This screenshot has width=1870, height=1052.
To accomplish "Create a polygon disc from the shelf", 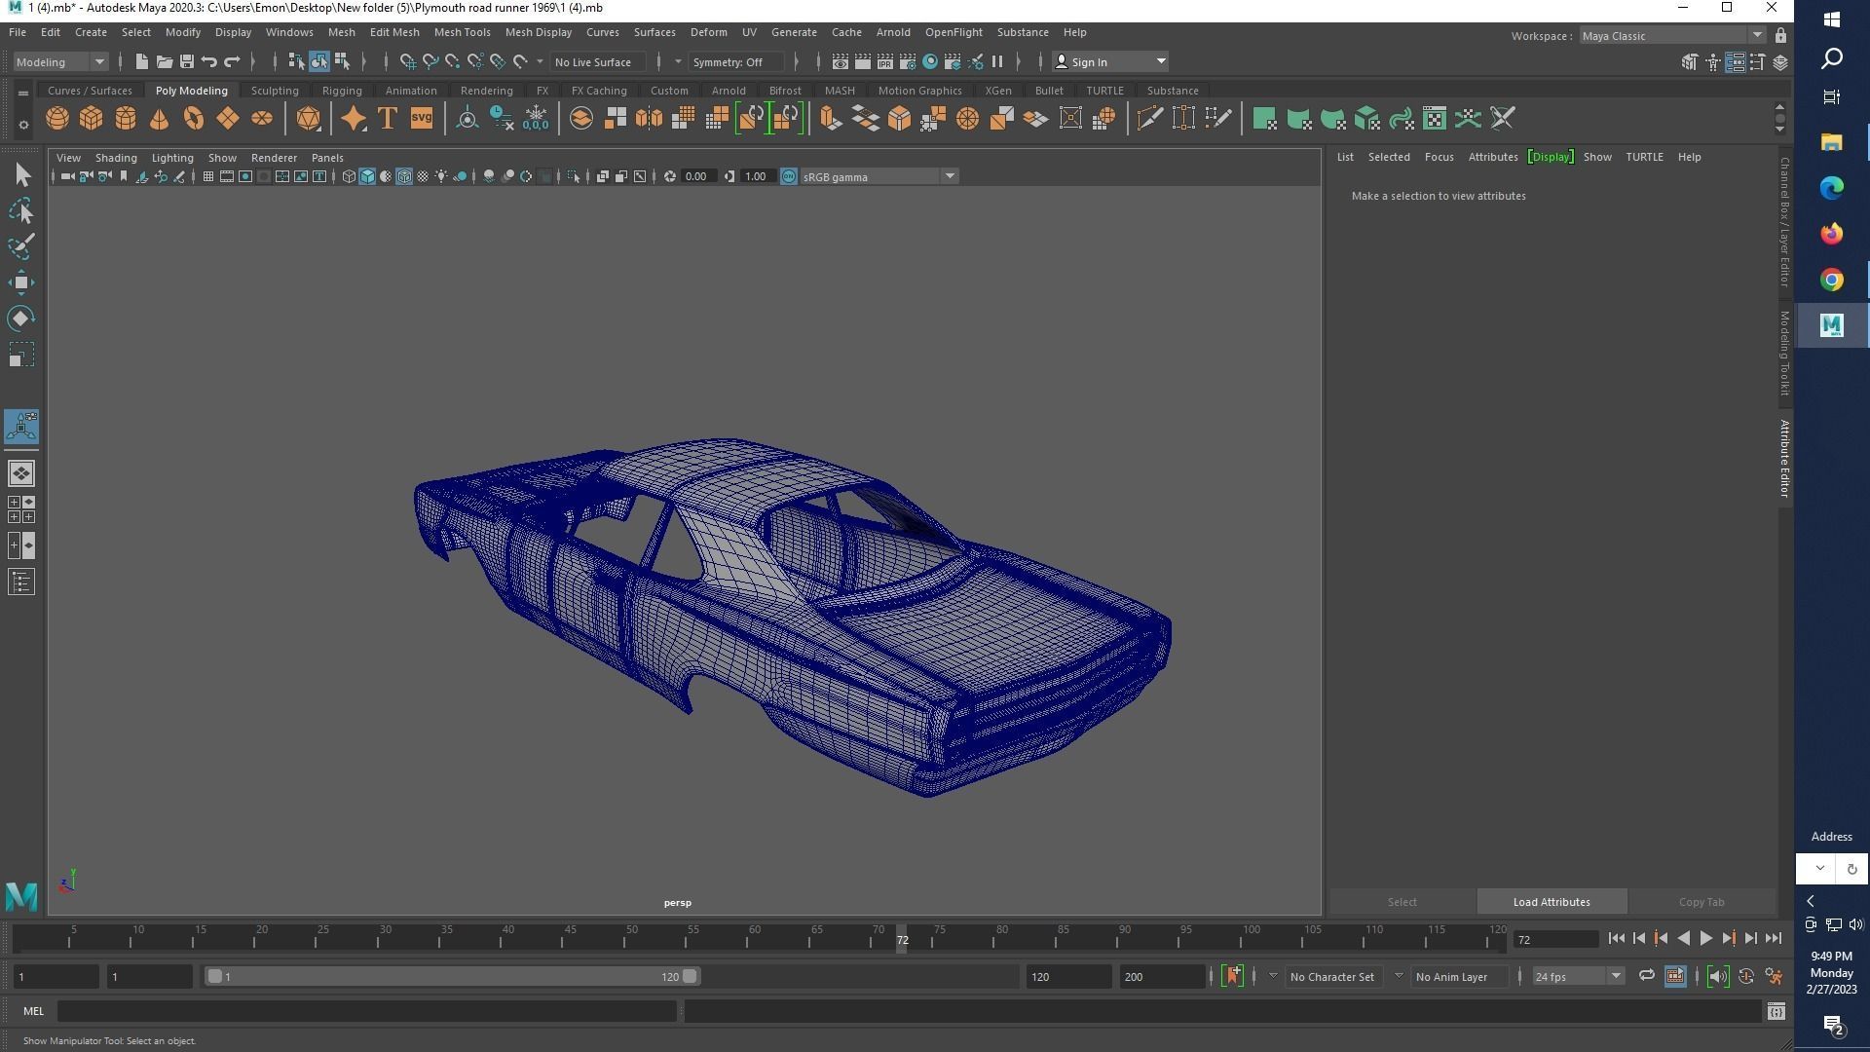I will coord(262,119).
